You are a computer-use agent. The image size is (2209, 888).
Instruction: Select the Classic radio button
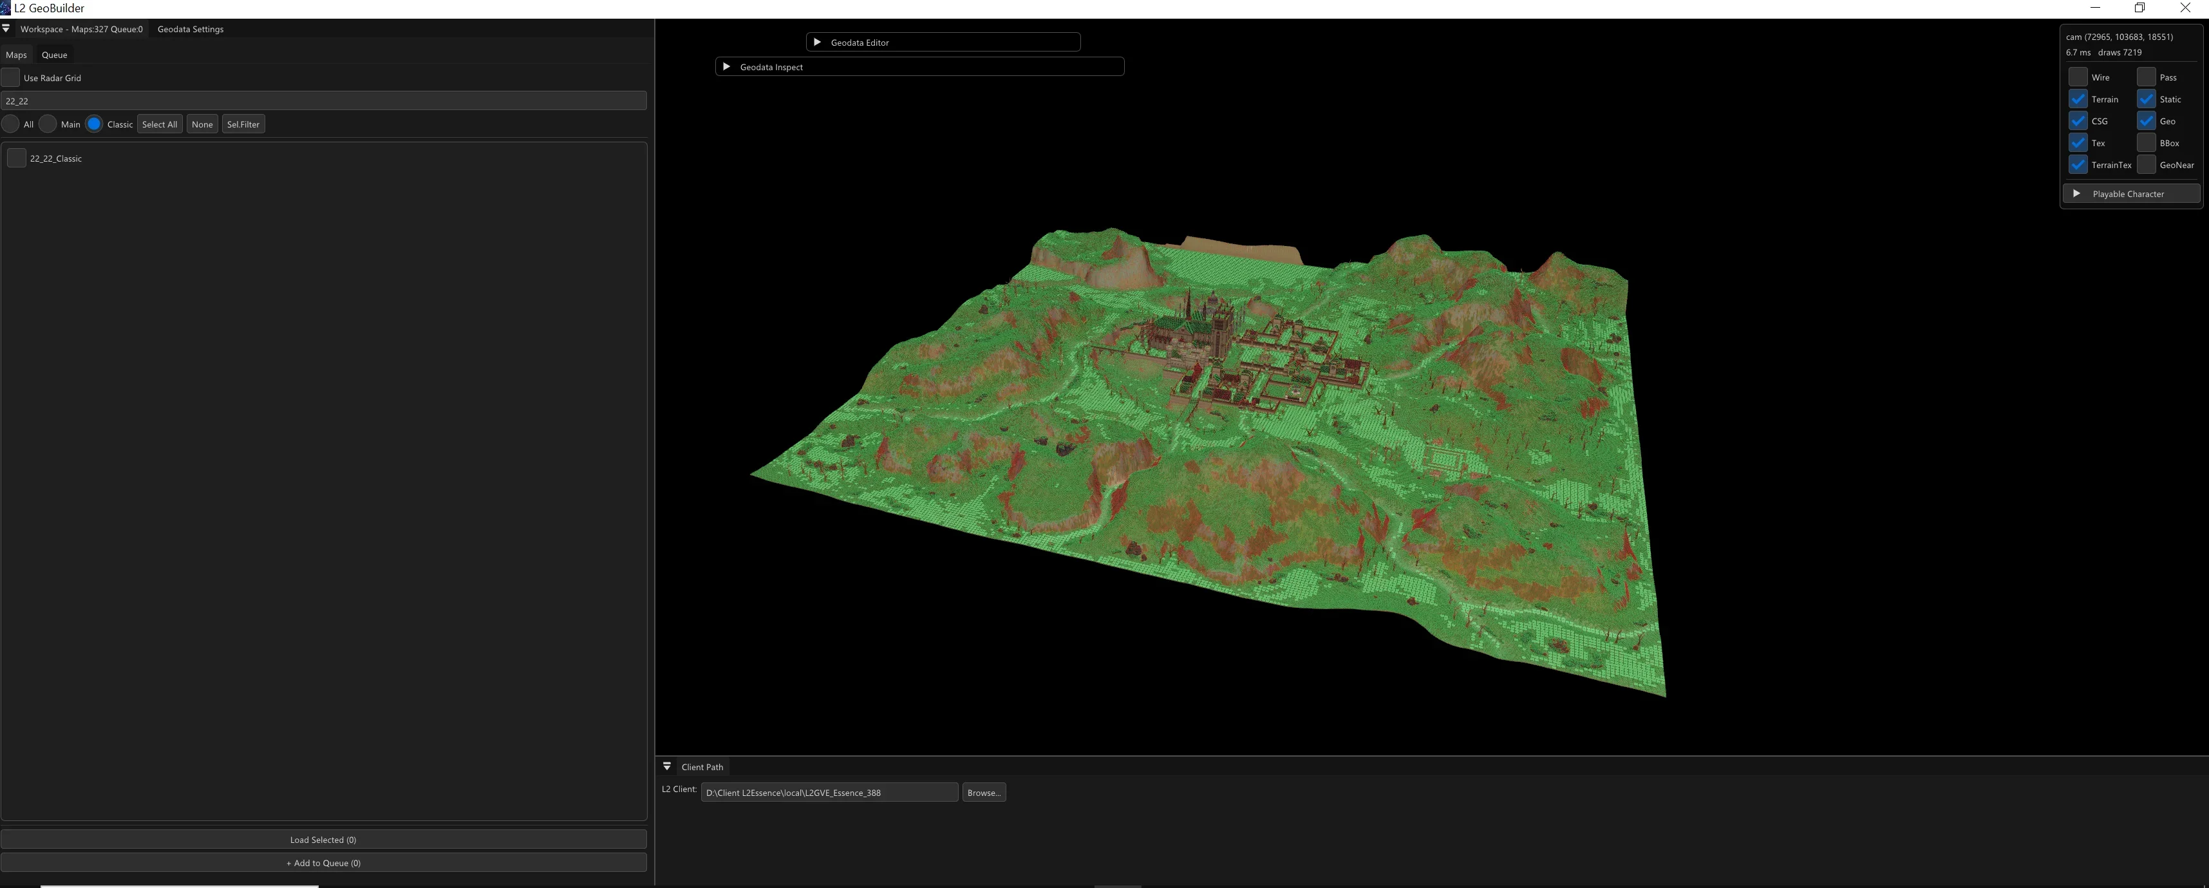95,124
